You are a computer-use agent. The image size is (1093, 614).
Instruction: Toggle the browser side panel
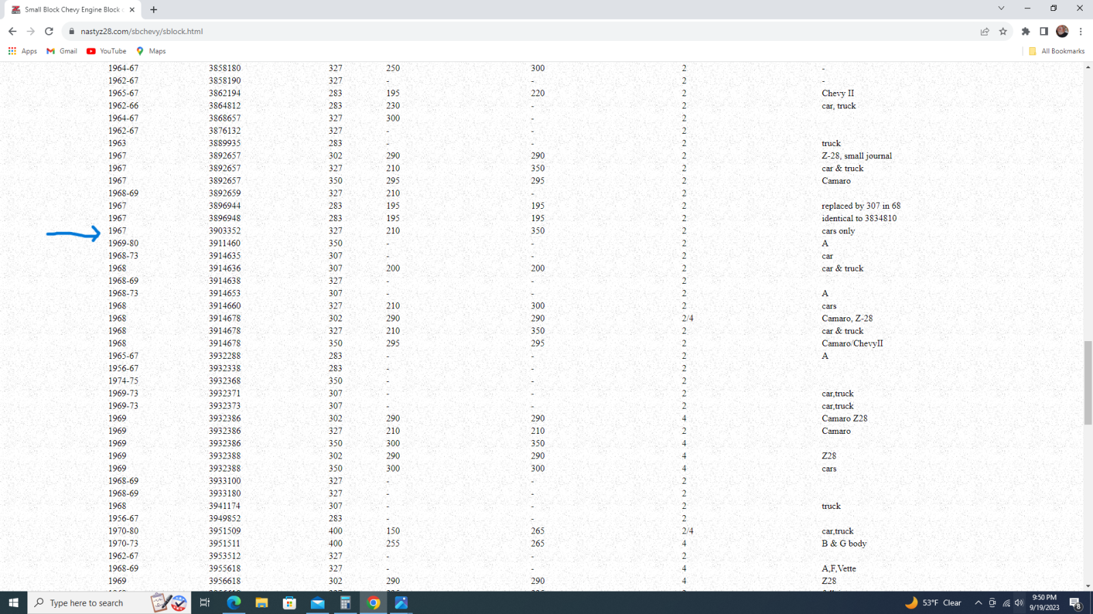pyautogui.click(x=1044, y=31)
